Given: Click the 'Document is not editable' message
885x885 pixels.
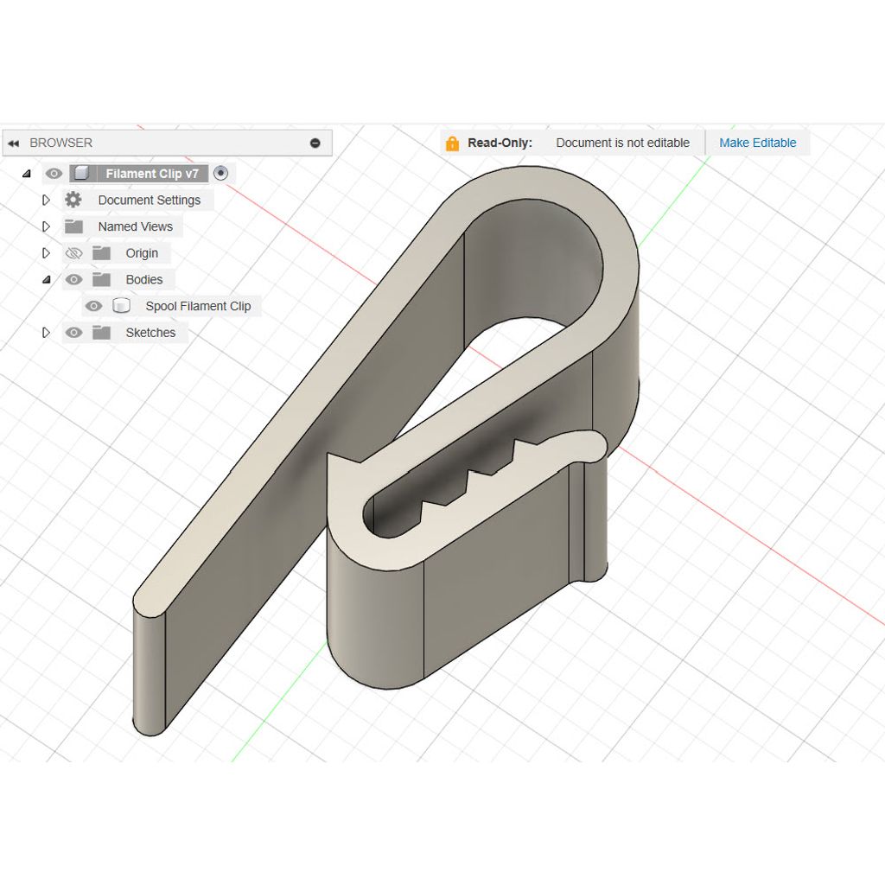Looking at the screenshot, I should 622,143.
